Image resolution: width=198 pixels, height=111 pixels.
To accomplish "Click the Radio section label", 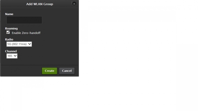I will tap(9, 39).
